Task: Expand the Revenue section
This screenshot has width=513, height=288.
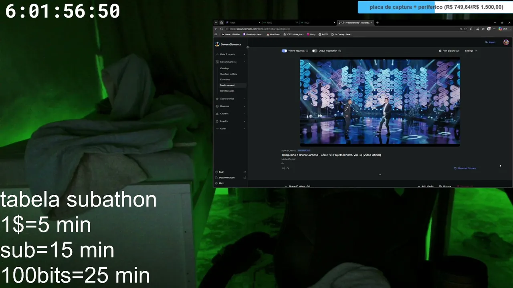Action: click(230, 106)
